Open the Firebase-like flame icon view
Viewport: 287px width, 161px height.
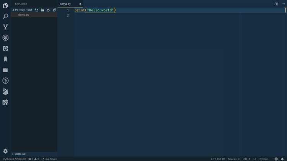click(x=5, y=91)
